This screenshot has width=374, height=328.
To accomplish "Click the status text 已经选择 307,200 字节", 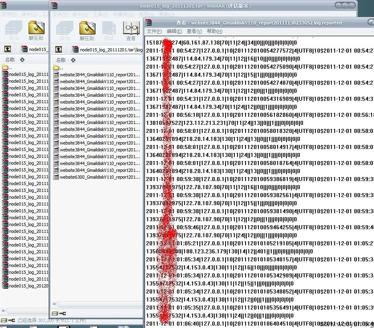I will 52,320.
